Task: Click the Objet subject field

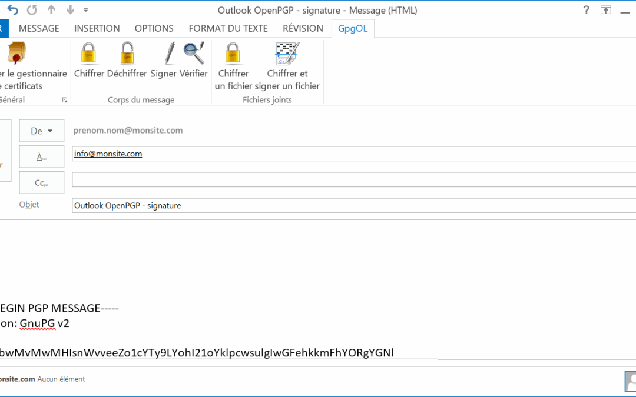Action: point(354,205)
